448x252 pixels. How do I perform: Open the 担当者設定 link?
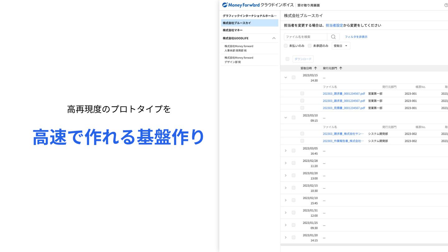pyautogui.click(x=334, y=26)
